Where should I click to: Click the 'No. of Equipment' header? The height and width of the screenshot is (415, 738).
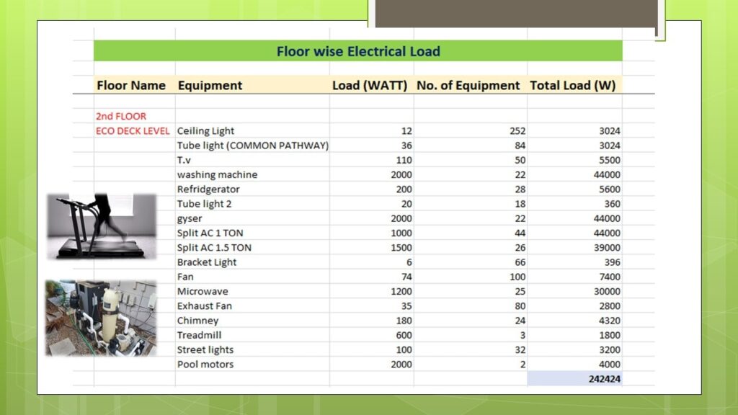(468, 85)
